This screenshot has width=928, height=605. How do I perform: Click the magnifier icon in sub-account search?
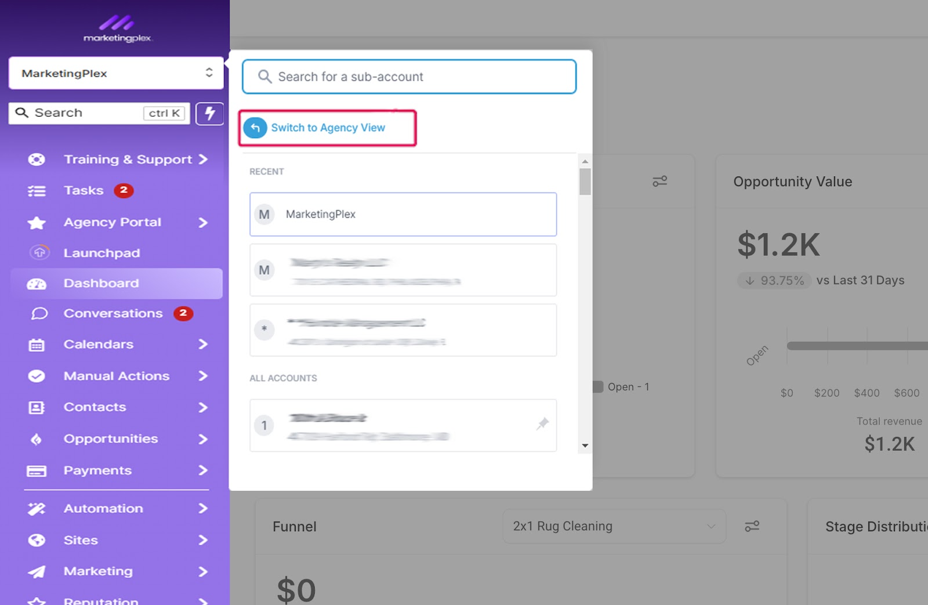click(264, 77)
